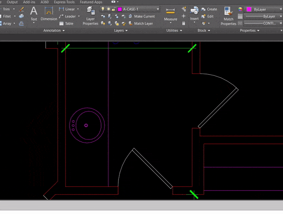Screen dimensions: 283x214
Task: Click the third Layers icon left of Make Current
Action: 117,16
